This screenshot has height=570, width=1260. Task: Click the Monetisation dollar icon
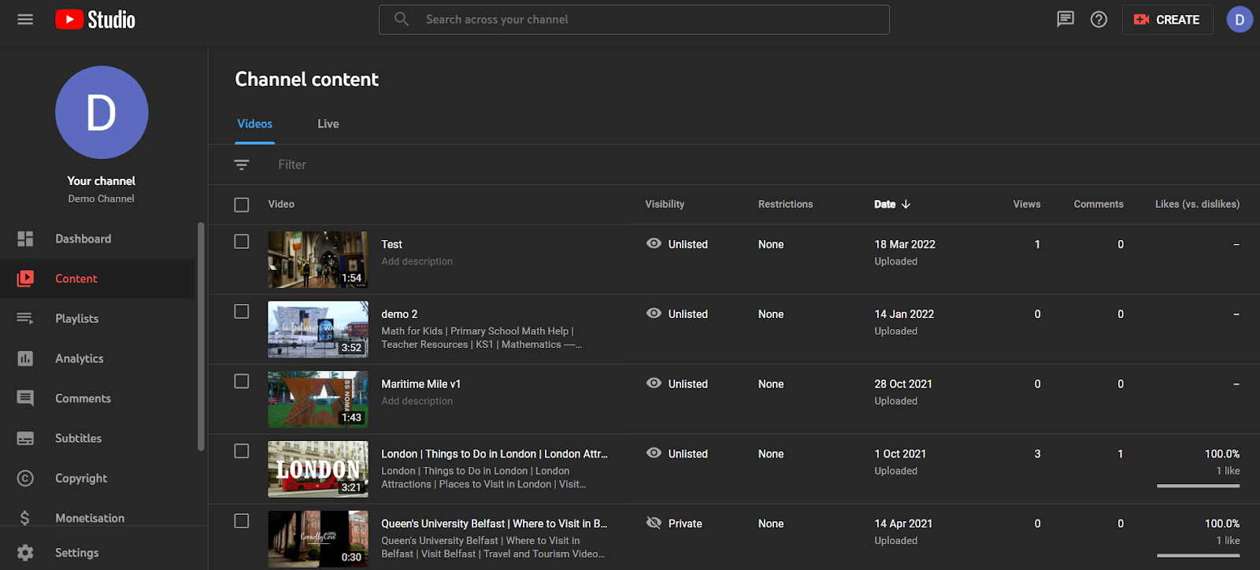(25, 518)
